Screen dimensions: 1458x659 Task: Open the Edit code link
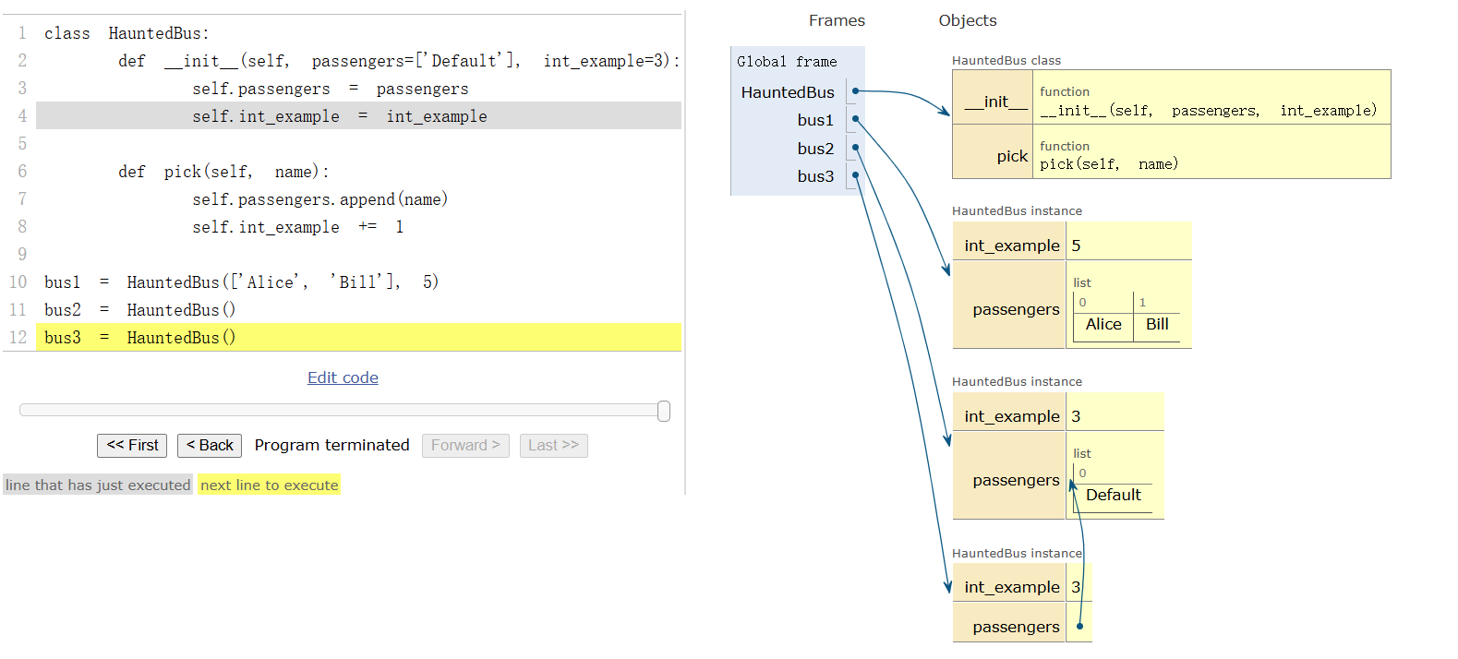343,377
